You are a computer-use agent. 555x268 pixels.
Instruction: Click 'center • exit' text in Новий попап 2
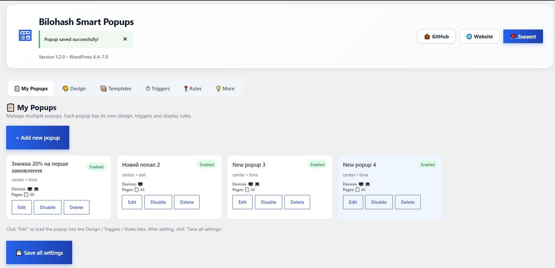[134, 175]
